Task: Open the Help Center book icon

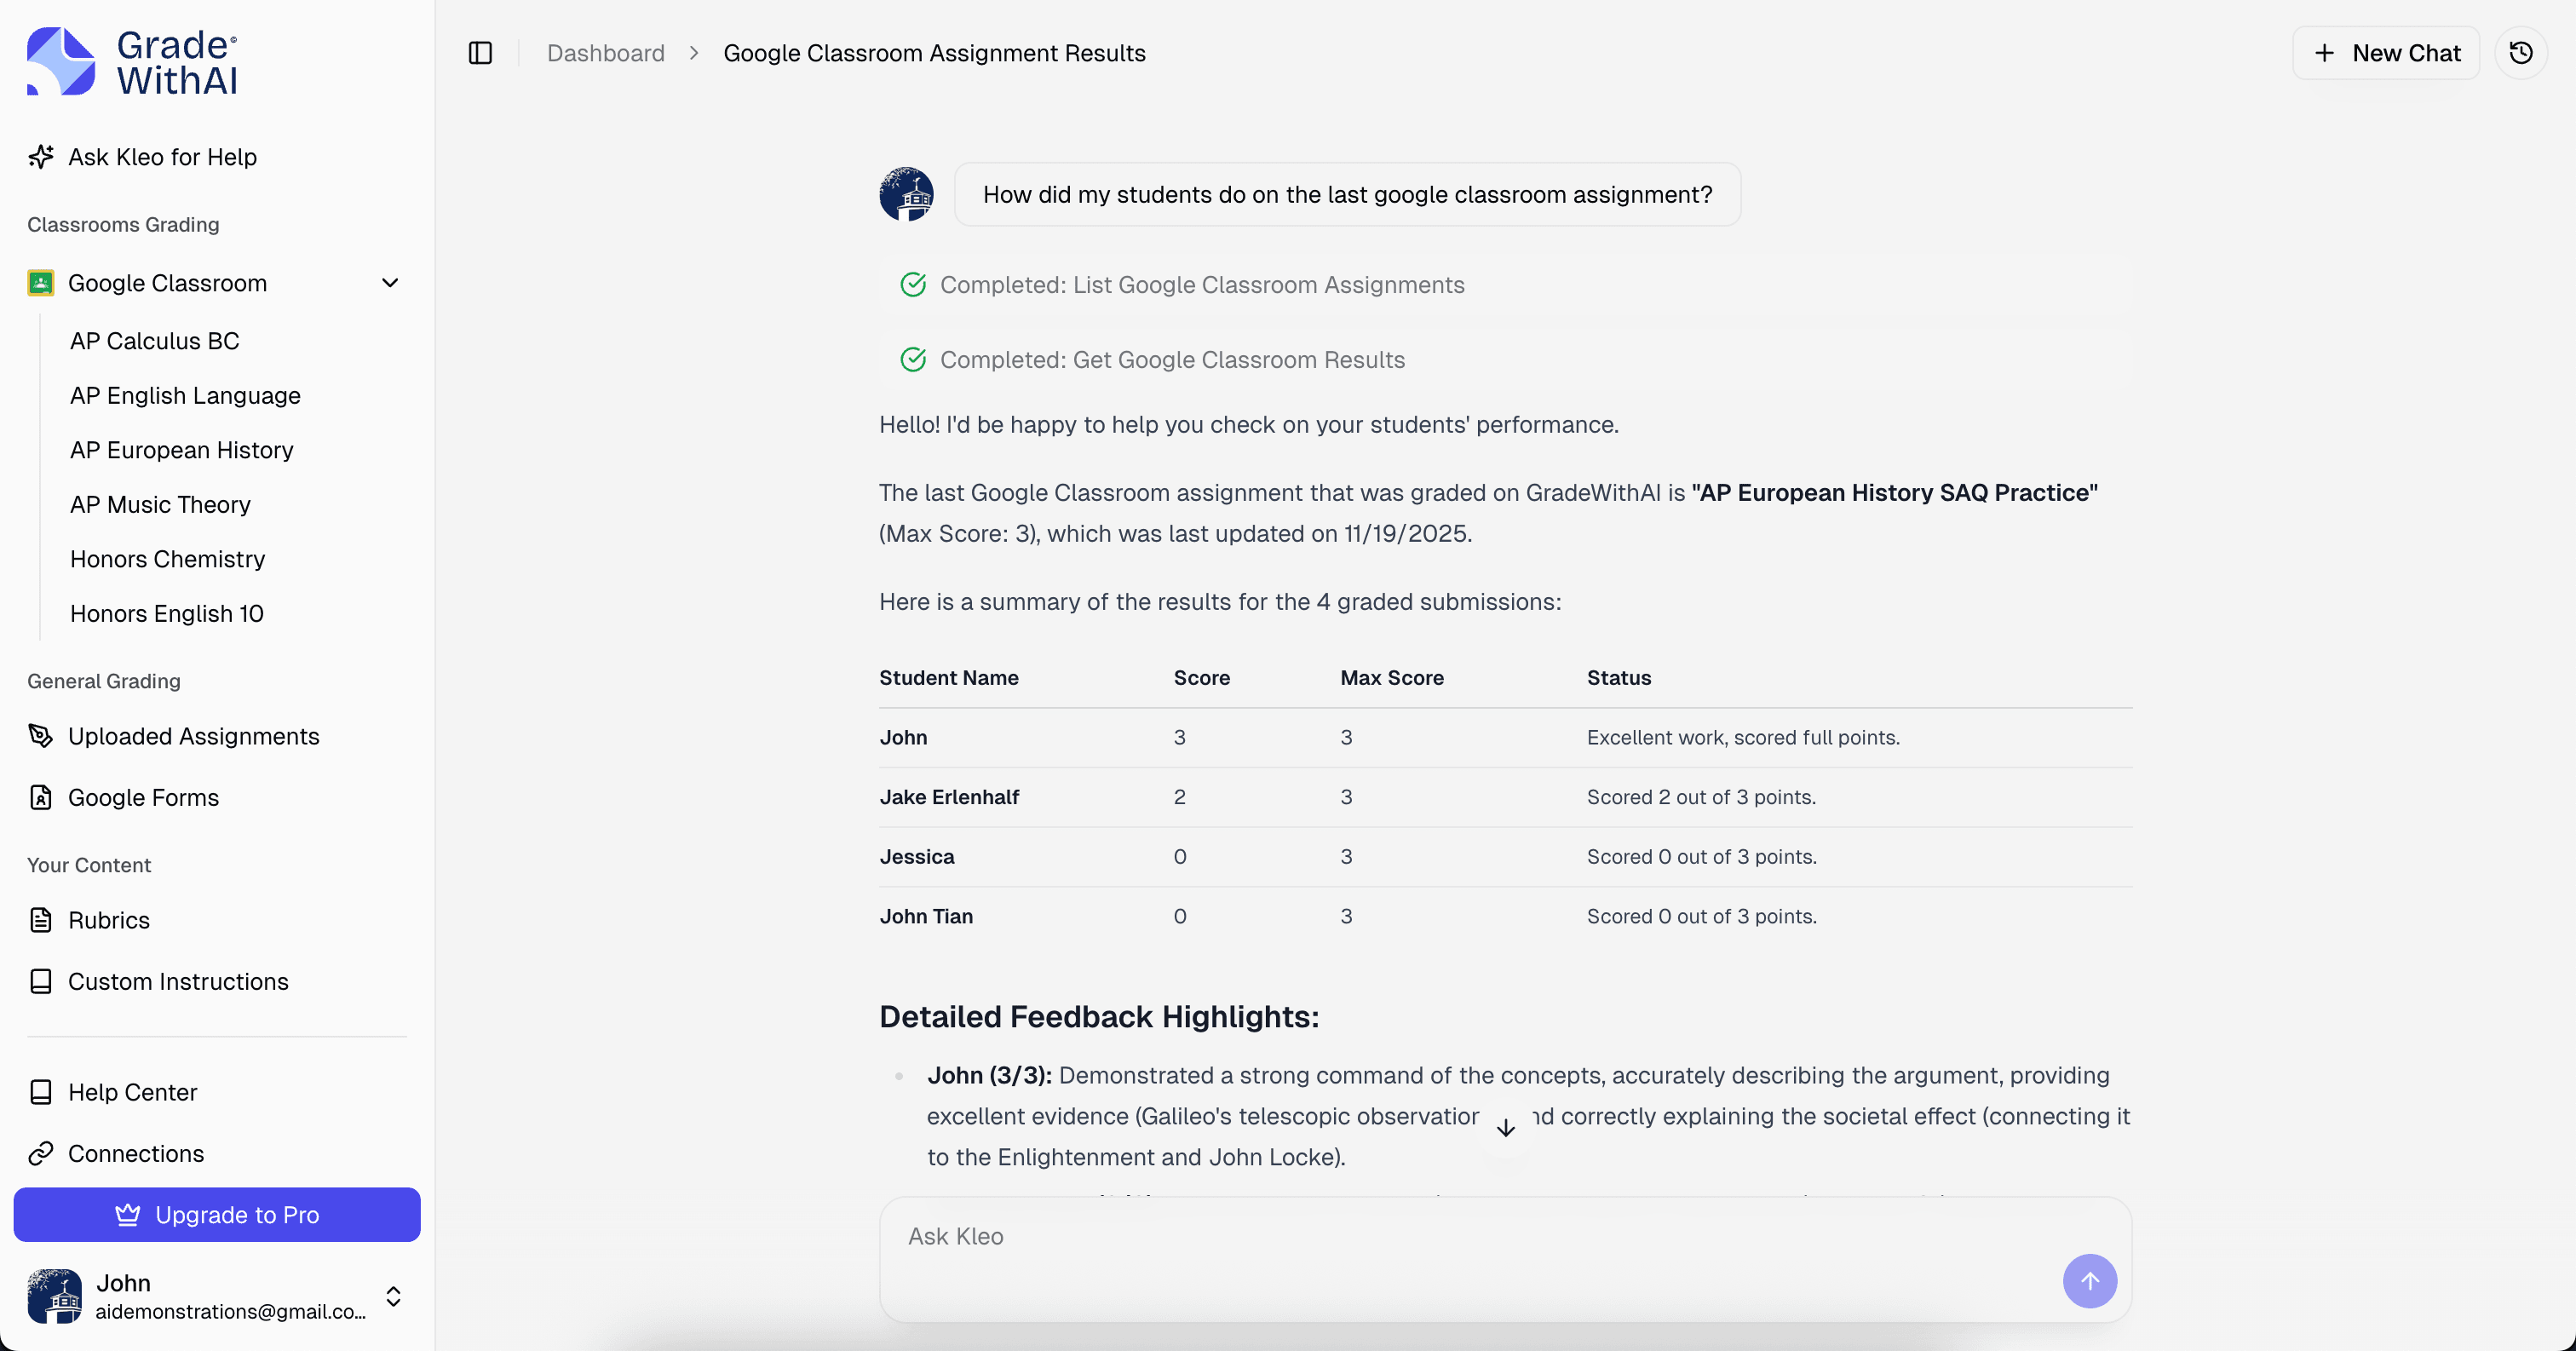Action: coord(40,1091)
